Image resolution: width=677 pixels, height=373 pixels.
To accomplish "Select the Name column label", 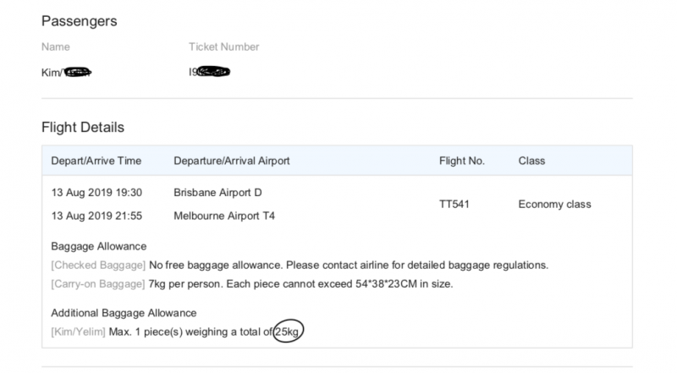I will tap(56, 47).
